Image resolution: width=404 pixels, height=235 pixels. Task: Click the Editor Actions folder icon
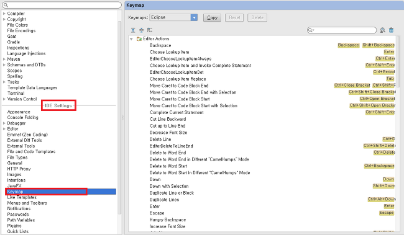pyautogui.click(x=139, y=39)
